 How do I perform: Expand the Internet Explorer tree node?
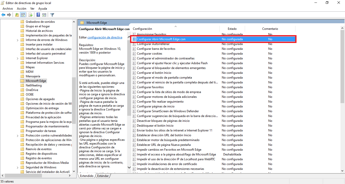click(x=17, y=58)
